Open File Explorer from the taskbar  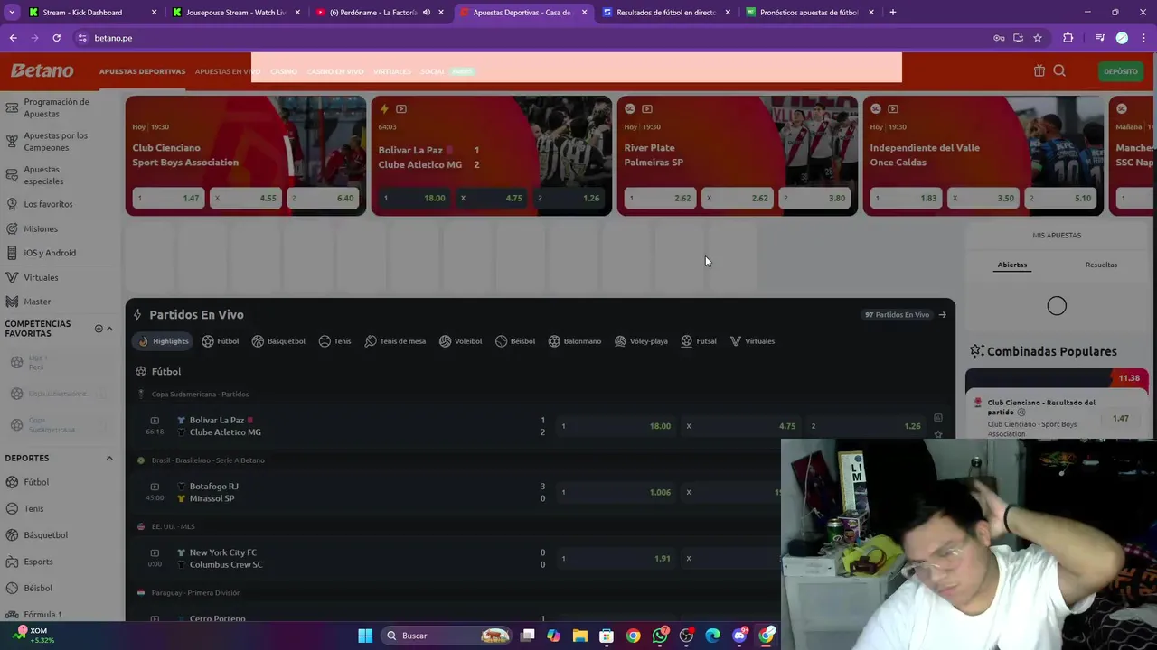[580, 636]
